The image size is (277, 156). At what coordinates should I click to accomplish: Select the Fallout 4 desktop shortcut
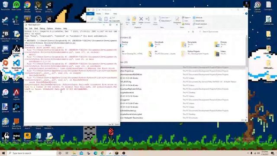click(x=5, y=122)
